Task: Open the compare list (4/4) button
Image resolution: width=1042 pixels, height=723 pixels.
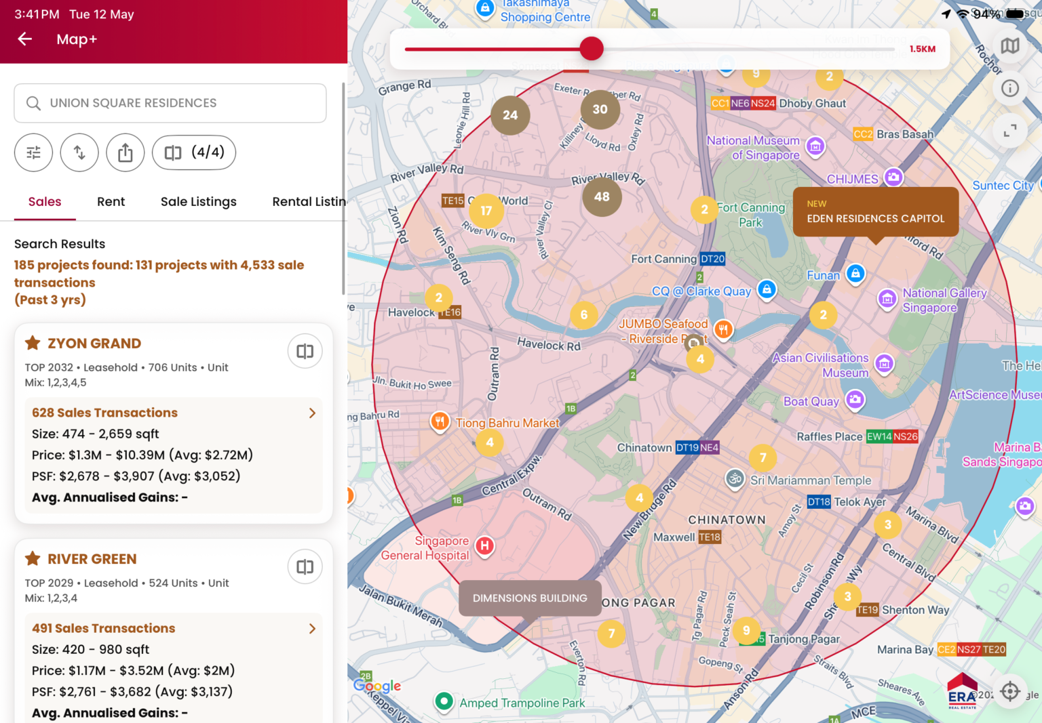Action: 194,152
